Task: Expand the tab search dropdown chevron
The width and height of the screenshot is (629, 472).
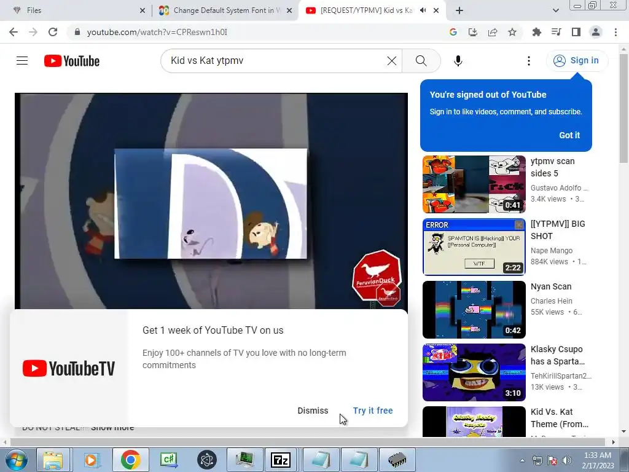Action: coord(555,10)
